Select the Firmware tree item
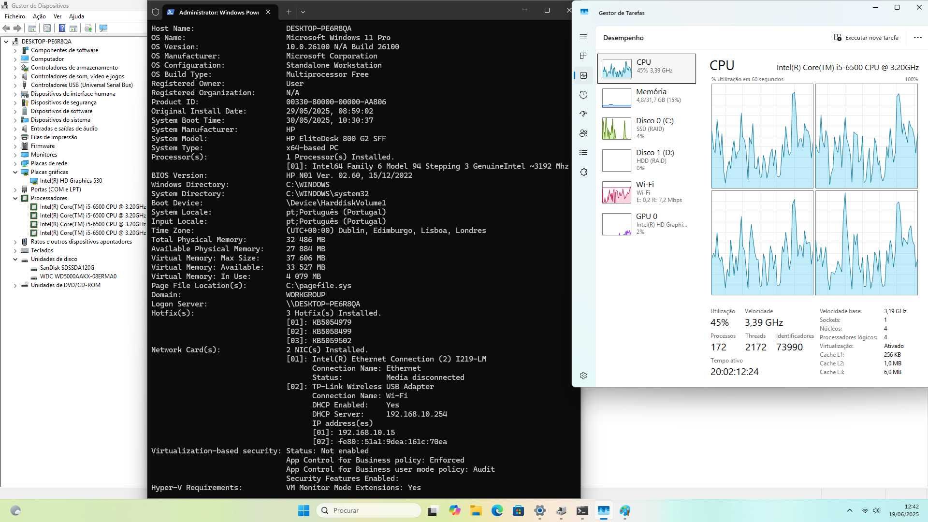Viewport: 928px width, 522px height. tap(43, 146)
